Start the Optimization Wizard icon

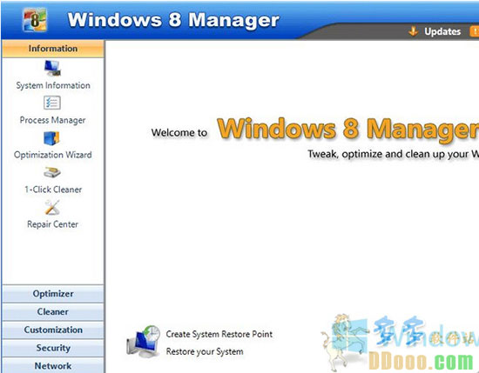(51, 138)
